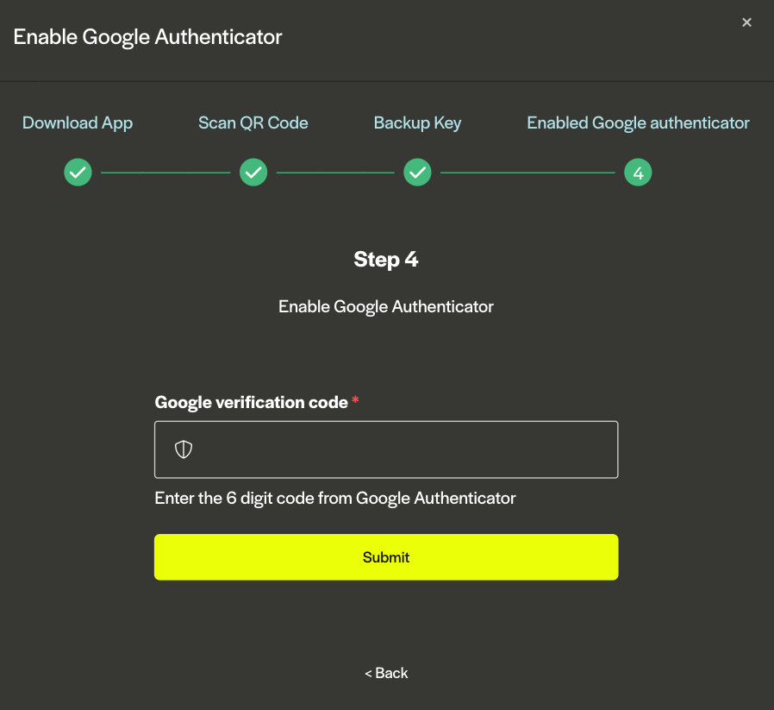Close the Enable Google Authenticator dialog
Viewport: 774px width, 710px height.
coord(746,22)
